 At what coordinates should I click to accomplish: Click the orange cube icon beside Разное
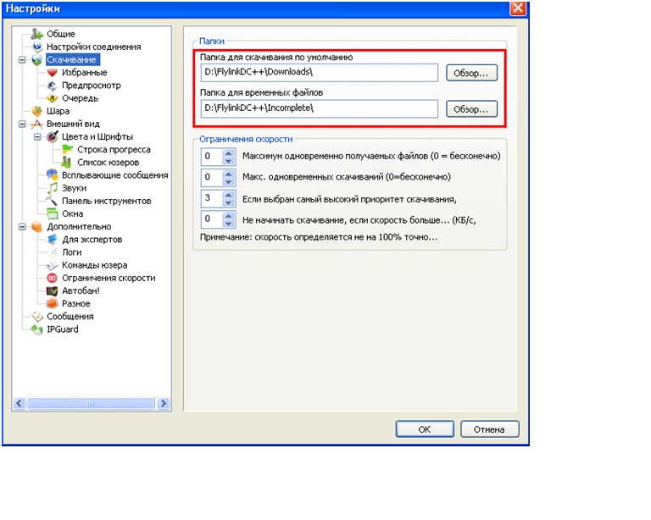[x=53, y=303]
